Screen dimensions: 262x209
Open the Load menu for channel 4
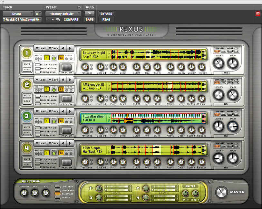pyautogui.click(x=41, y=143)
